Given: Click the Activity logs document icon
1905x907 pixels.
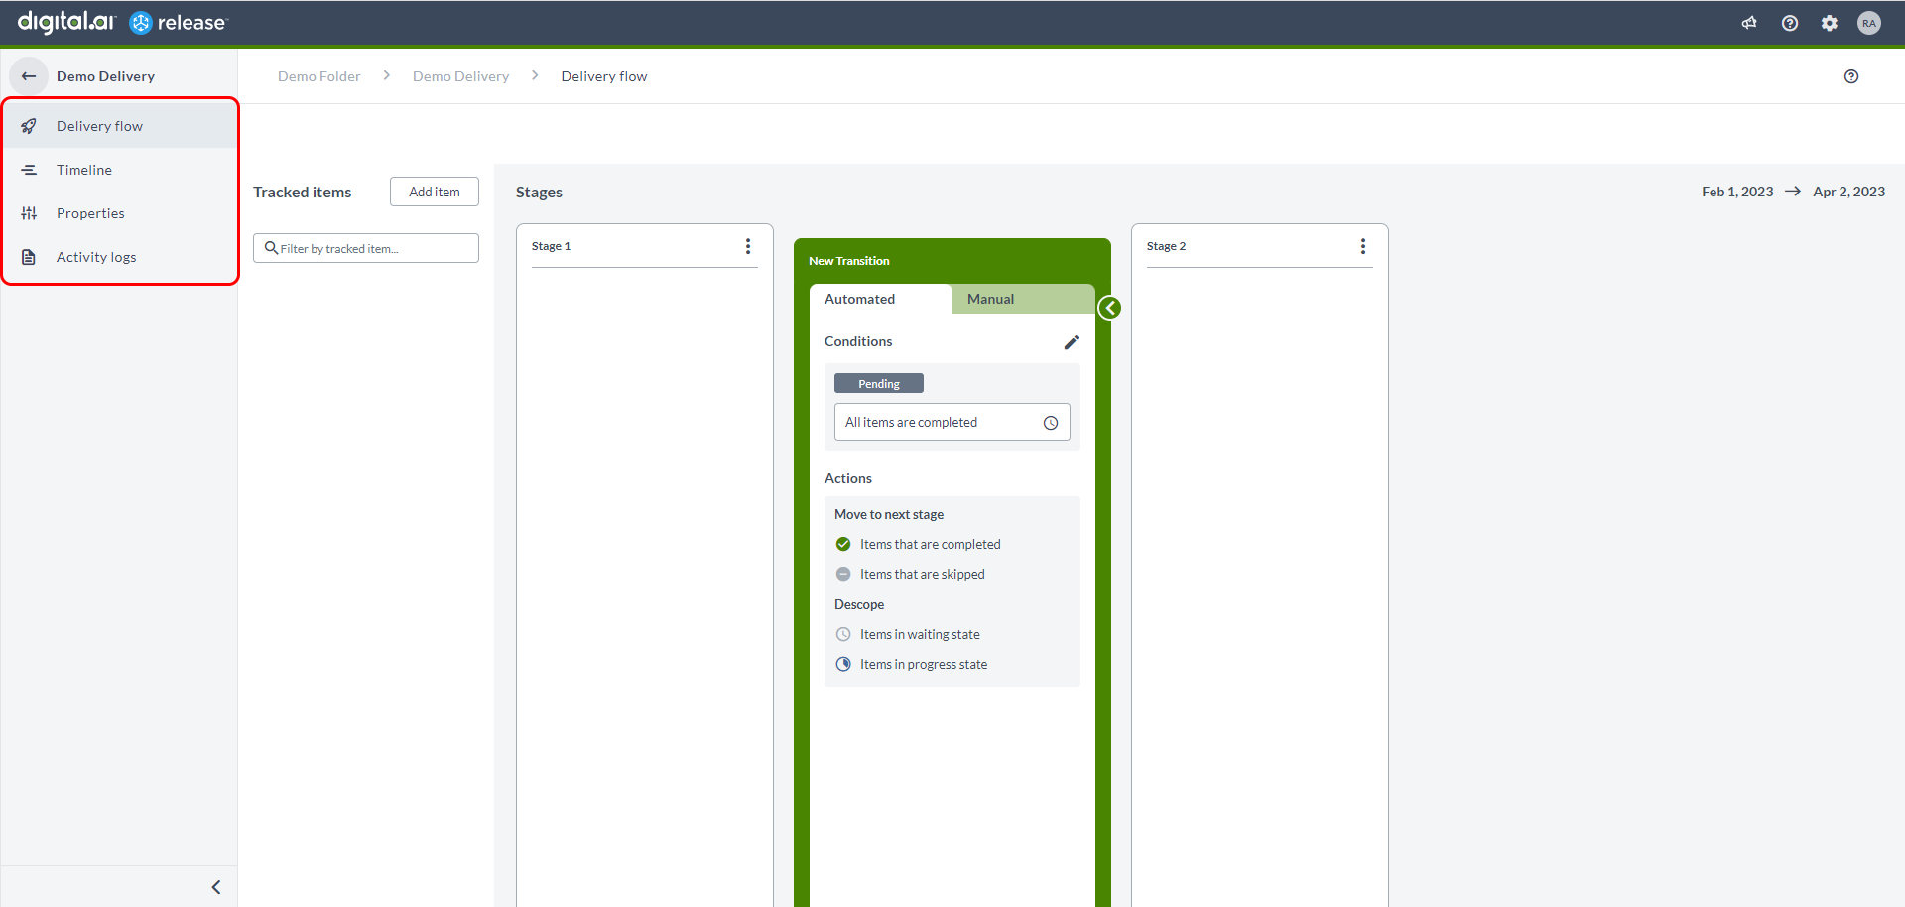Looking at the screenshot, I should [x=29, y=257].
